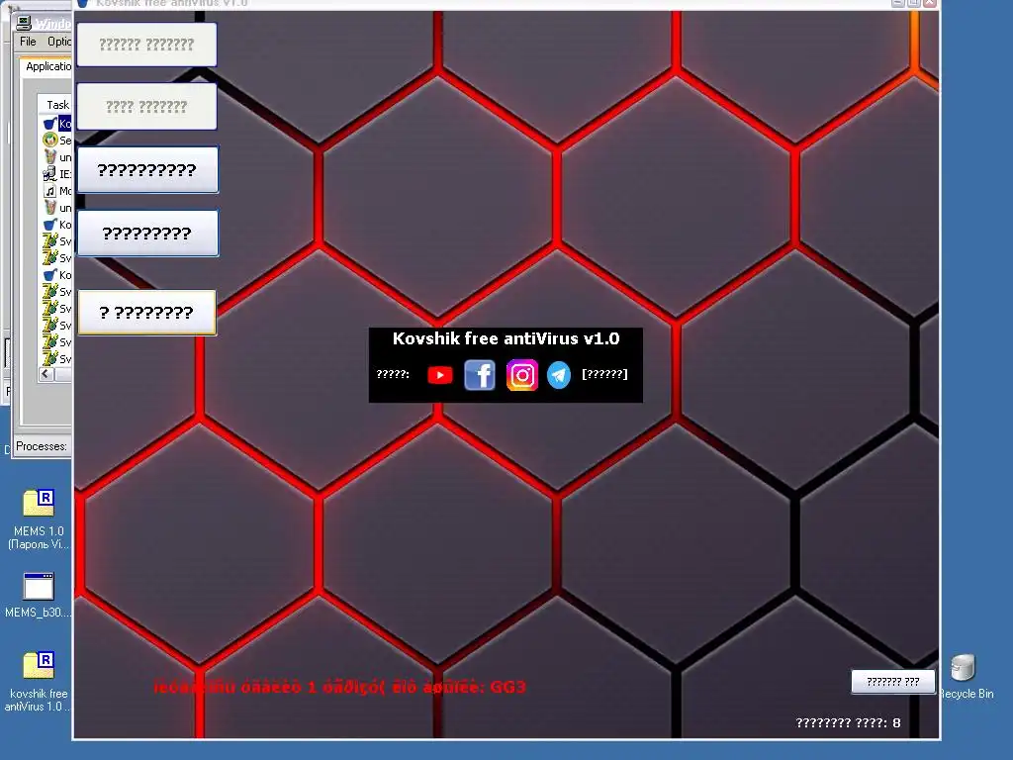Select the 'kovshik free antiVirus 1.0' desktop archive

point(39,682)
